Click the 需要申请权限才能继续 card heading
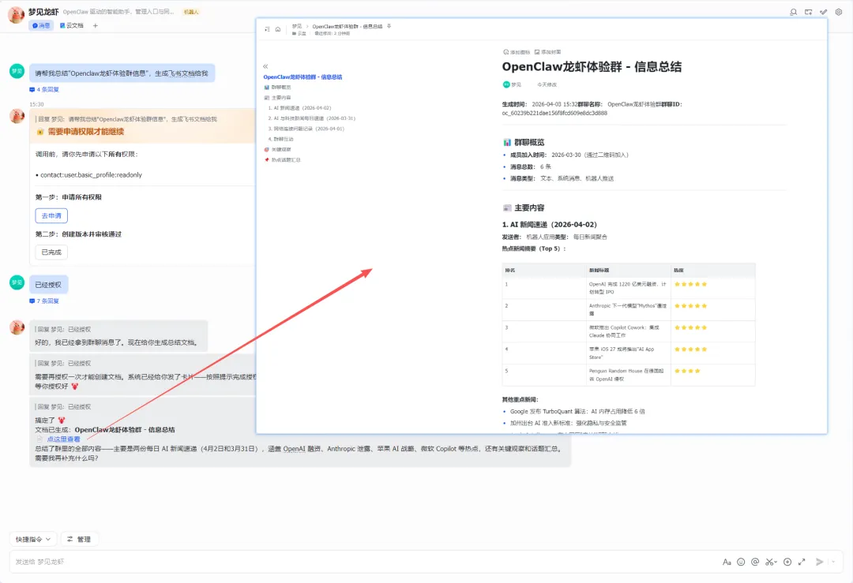This screenshot has height=583, width=853. coord(86,132)
